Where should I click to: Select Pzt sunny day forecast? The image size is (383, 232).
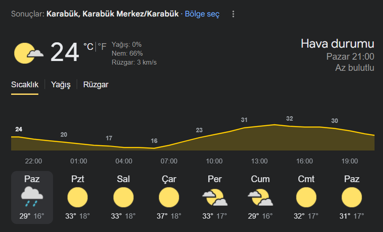pos(78,197)
